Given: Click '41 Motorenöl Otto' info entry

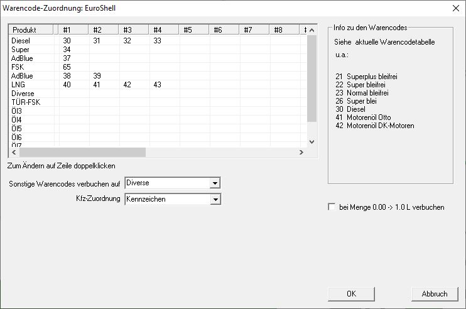Looking at the screenshot, I should [363, 117].
